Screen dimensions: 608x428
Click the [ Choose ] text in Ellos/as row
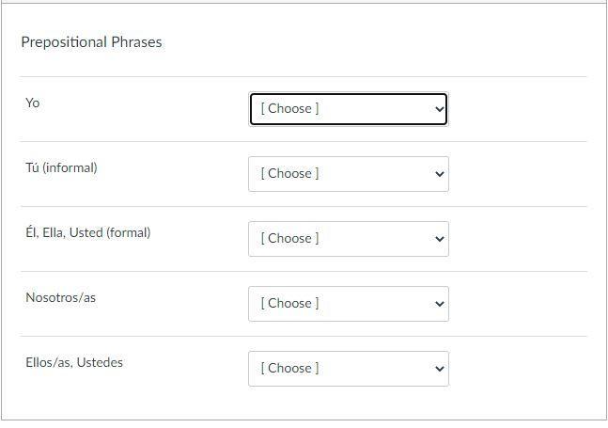pyautogui.click(x=289, y=368)
